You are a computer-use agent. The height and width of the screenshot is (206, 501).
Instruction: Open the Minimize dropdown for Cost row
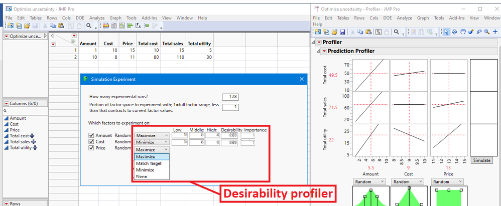pos(152,142)
